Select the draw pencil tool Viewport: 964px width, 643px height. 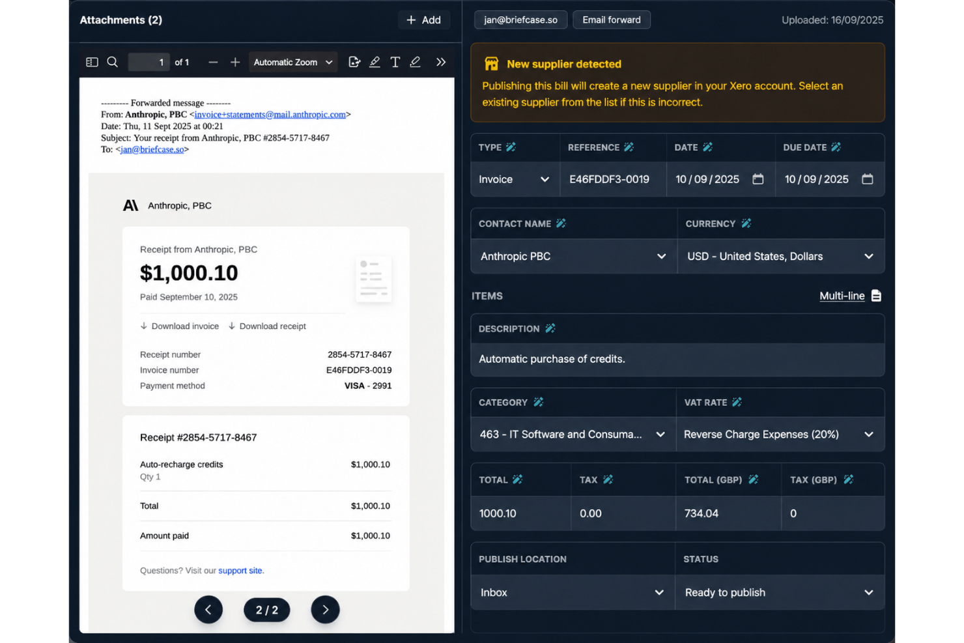point(415,62)
